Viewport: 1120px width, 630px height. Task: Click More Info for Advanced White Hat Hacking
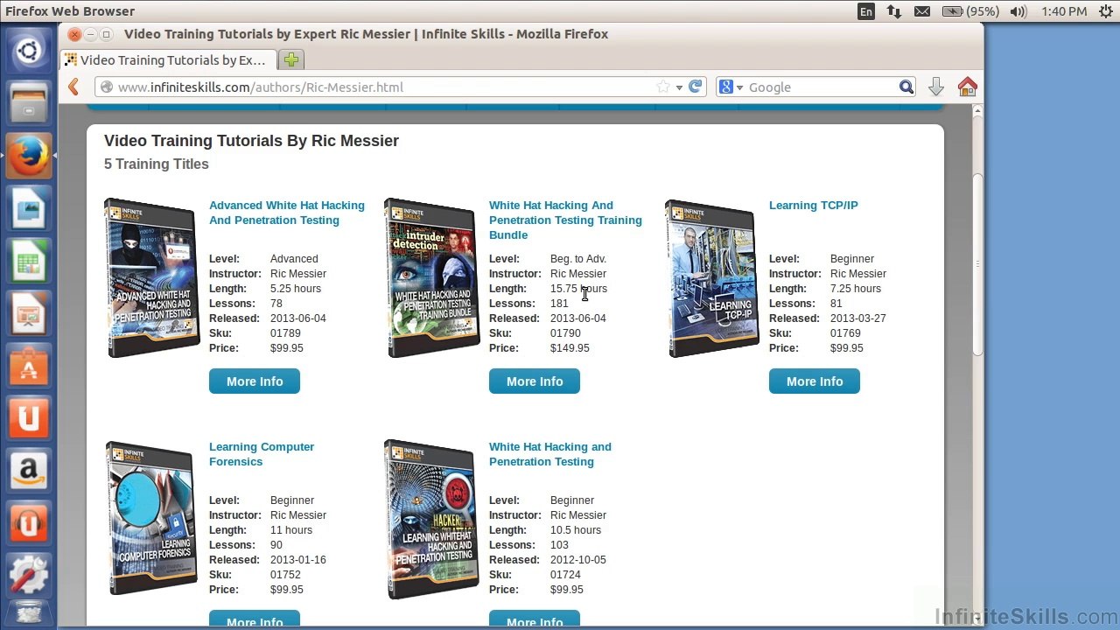255,381
